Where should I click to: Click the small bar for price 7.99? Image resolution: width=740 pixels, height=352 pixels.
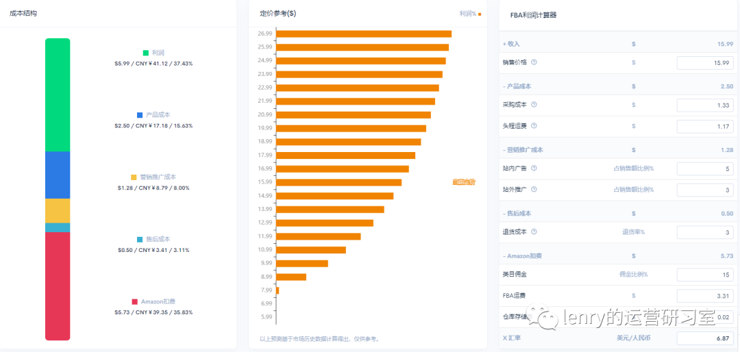[277, 290]
